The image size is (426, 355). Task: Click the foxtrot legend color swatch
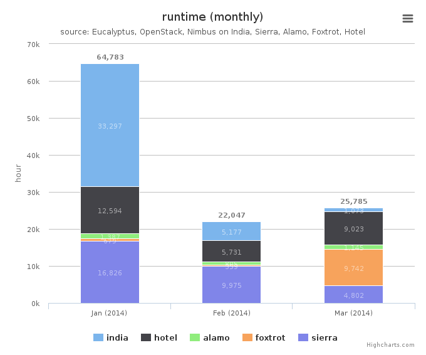pos(247,337)
